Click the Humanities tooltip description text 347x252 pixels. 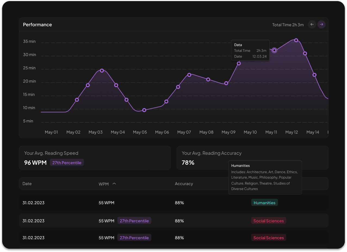coord(264,180)
